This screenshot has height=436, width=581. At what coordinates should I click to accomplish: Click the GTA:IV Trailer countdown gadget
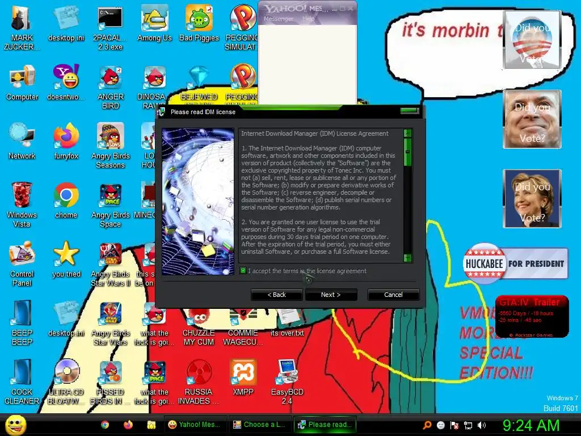click(x=532, y=316)
